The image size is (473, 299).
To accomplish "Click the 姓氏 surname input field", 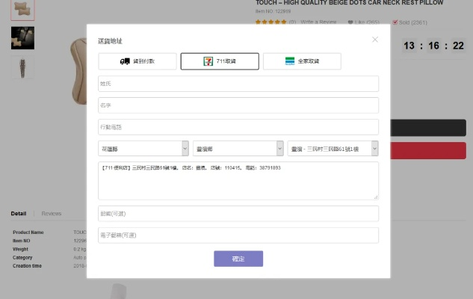I will click(238, 84).
